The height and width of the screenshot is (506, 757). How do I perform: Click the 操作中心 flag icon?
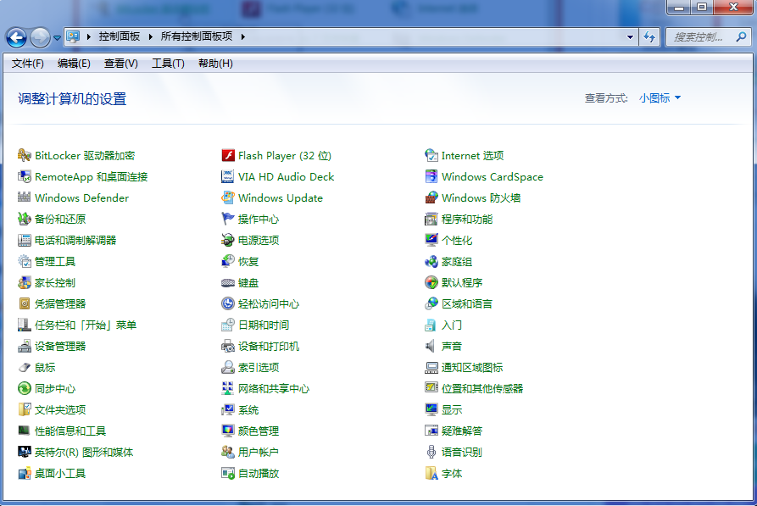point(228,220)
